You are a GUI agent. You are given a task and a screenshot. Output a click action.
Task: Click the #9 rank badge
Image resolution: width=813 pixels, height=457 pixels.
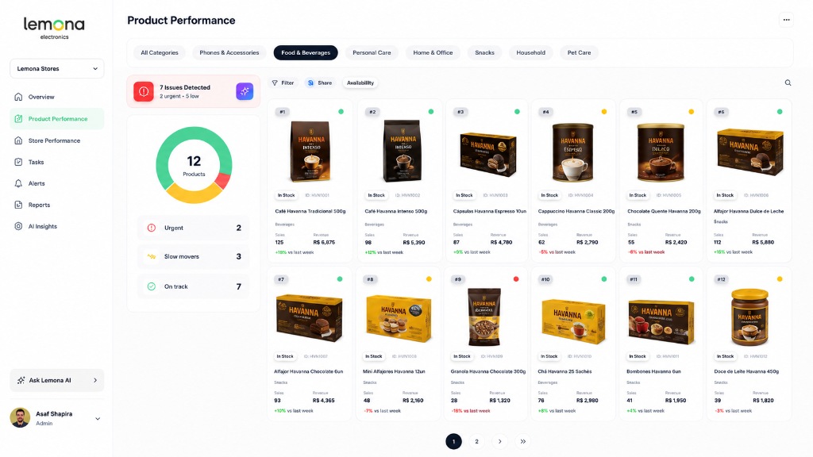click(x=458, y=279)
